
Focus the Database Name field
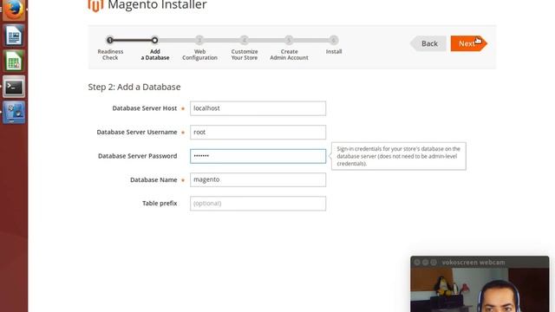[x=258, y=179]
